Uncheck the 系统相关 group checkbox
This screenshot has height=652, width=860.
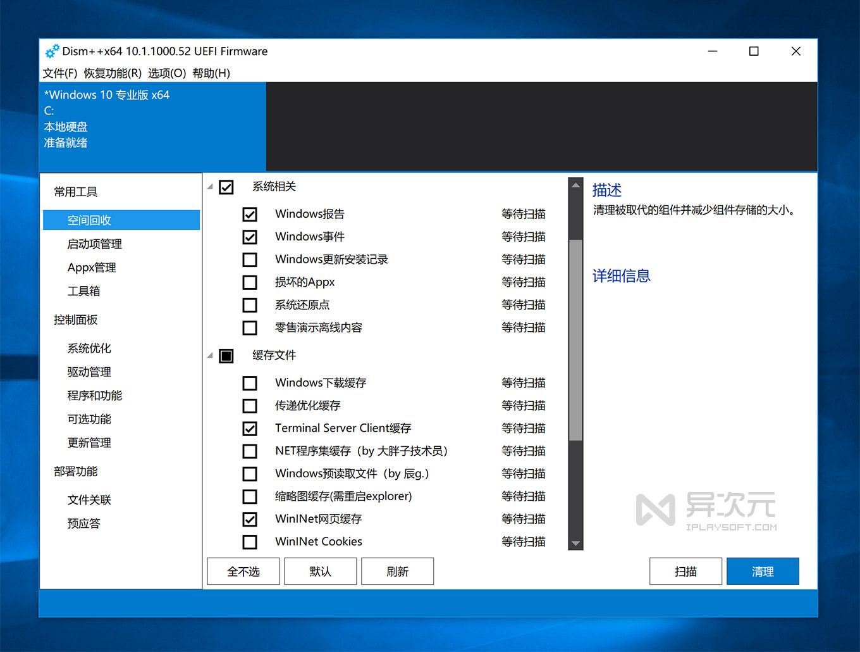226,187
